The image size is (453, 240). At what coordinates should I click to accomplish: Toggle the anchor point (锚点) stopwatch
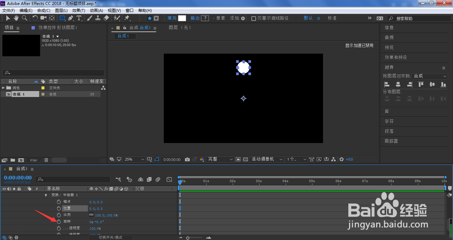click(x=59, y=202)
